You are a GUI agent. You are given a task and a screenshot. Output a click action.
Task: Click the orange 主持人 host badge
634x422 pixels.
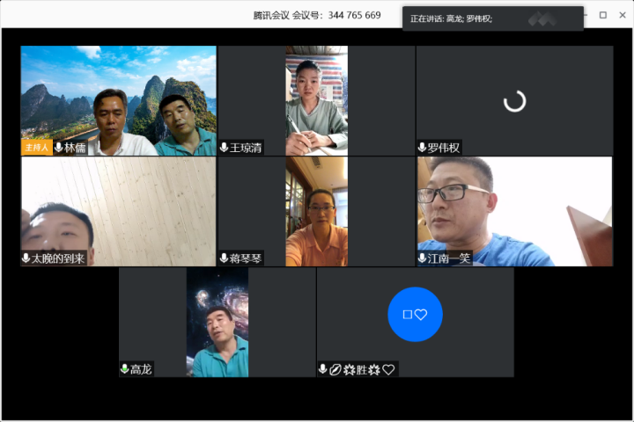coord(36,148)
